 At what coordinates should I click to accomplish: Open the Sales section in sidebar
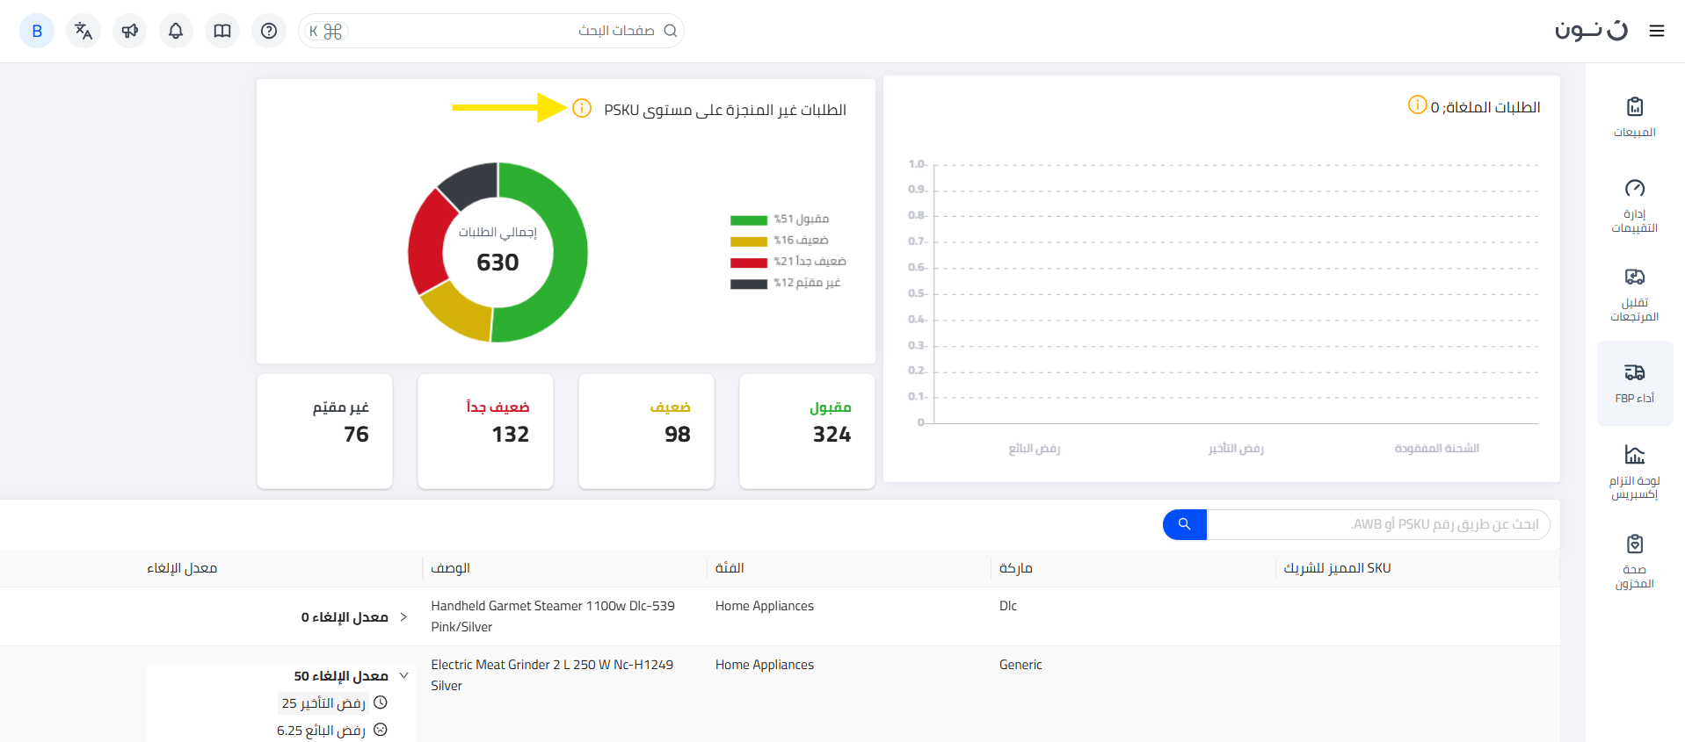[x=1634, y=117]
